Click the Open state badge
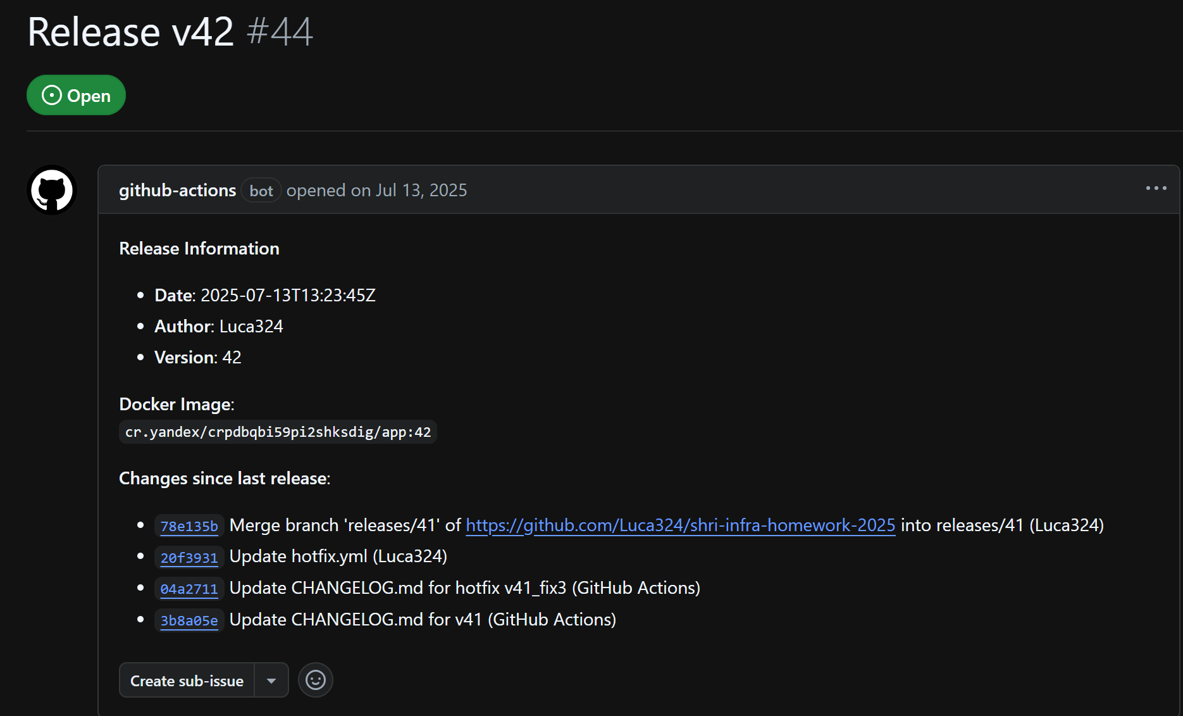The image size is (1183, 716). [76, 95]
